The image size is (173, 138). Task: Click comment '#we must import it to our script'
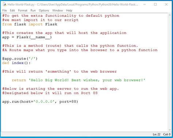pos(41,20)
